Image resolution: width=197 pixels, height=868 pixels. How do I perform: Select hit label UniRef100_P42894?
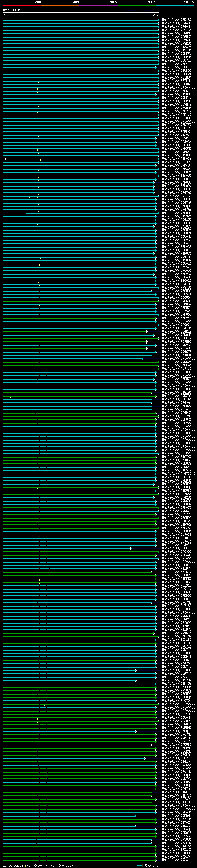pos(177,260)
